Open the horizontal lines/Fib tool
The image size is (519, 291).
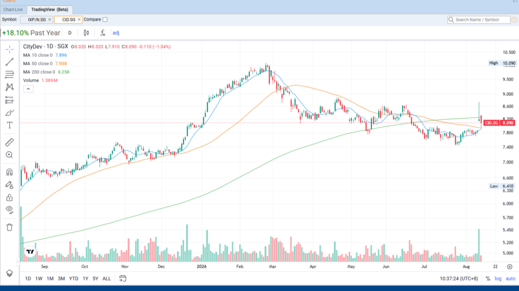click(9, 75)
